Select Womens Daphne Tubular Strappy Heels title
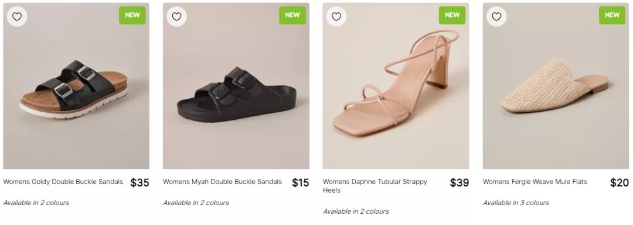Image resolution: width=633 pixels, height=225 pixels. (375, 186)
